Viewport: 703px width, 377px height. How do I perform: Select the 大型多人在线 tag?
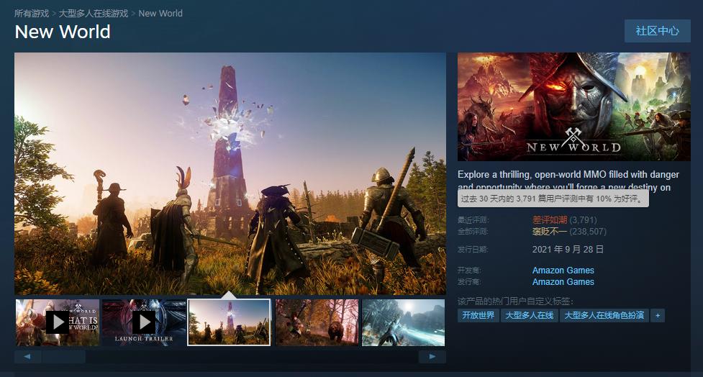(x=529, y=315)
